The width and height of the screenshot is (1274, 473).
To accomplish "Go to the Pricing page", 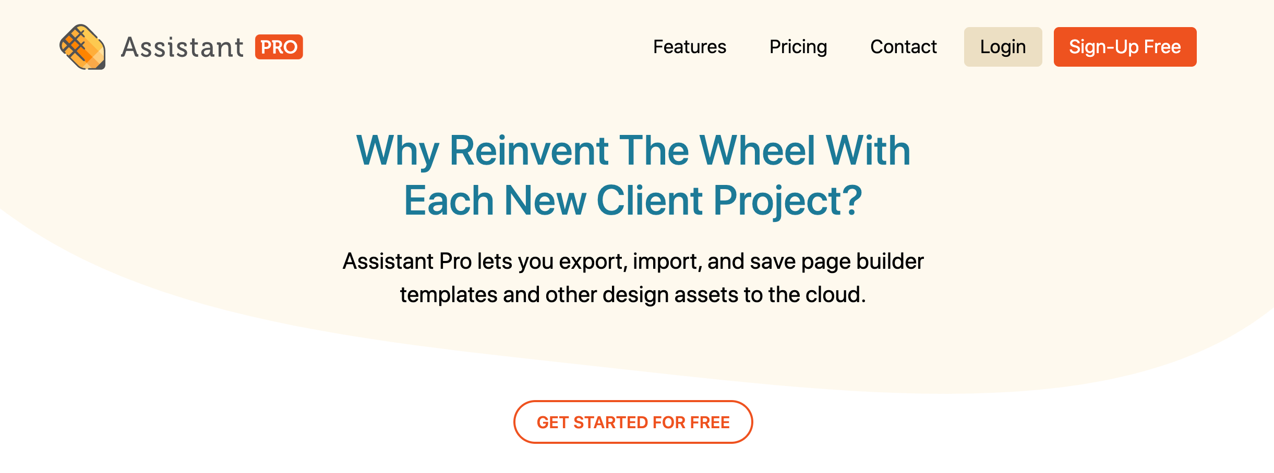I will [798, 47].
